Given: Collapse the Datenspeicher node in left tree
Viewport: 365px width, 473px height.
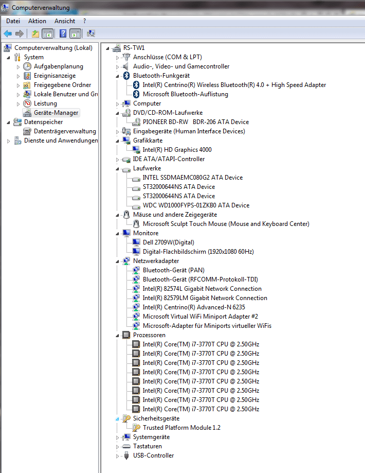Looking at the screenshot, I should point(8,122).
